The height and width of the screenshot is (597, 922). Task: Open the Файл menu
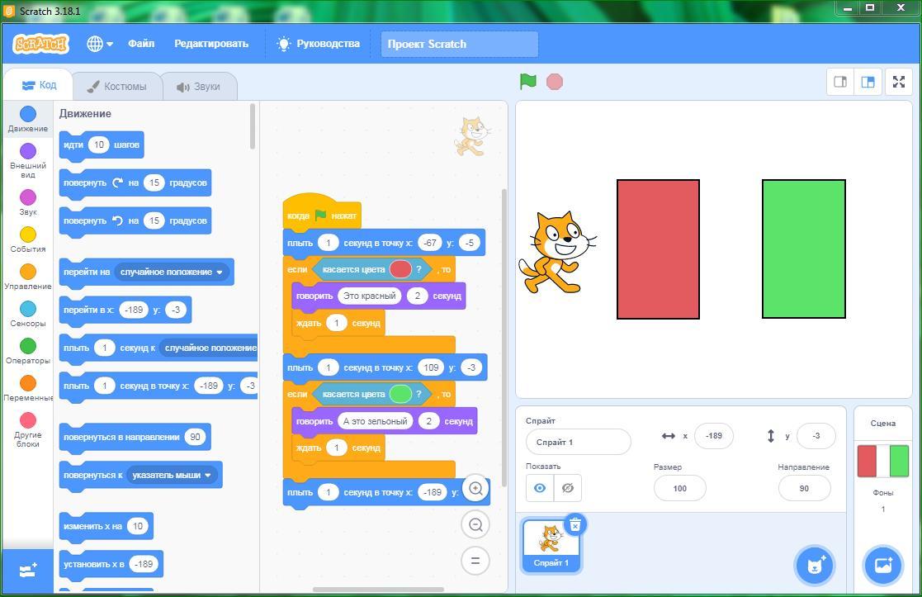click(x=141, y=44)
